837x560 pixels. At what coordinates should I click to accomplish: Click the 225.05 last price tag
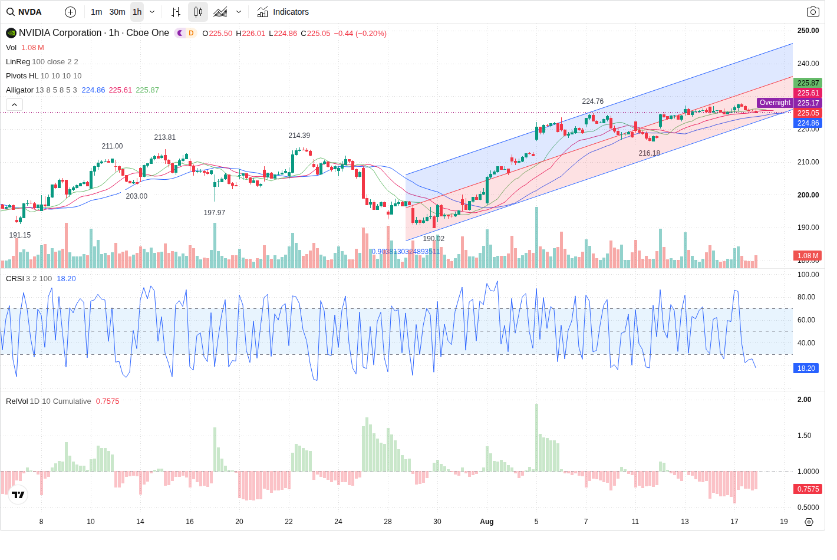coord(808,113)
